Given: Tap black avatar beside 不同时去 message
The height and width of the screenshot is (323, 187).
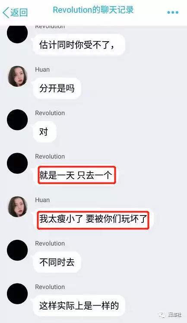Looking at the screenshot, I should tap(17, 250).
